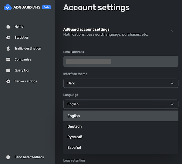The image size is (182, 164).
Task: Click the ADGUARD DNS logo text
Action: 27,7
